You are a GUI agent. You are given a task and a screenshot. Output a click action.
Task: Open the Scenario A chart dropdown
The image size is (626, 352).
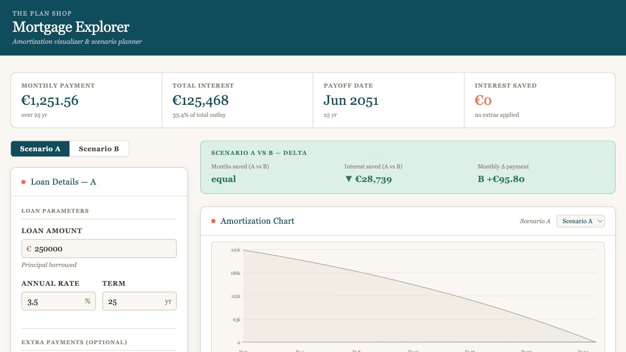[580, 221]
